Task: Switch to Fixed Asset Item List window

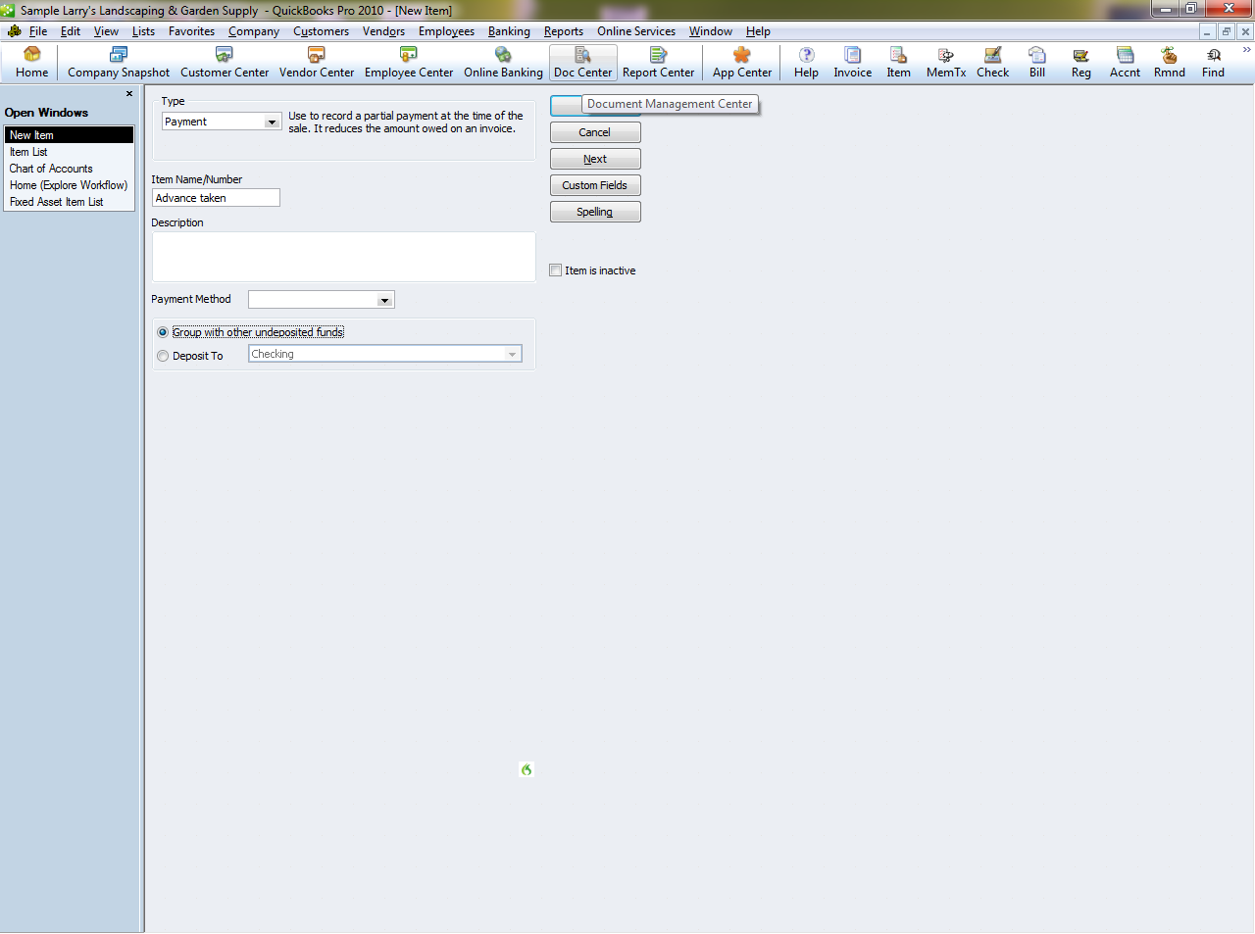Action: click(69, 202)
